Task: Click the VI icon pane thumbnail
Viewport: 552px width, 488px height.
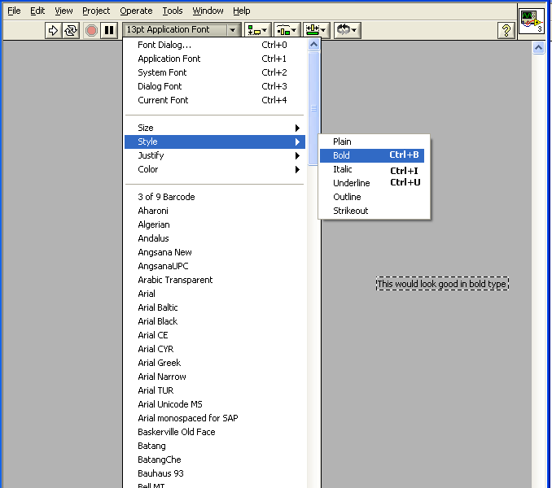Action: pyautogui.click(x=532, y=20)
